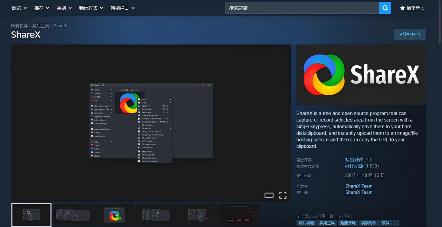The width and height of the screenshot is (442, 227).
Task: Click the main ShareX screenshot preview
Action: [151, 123]
